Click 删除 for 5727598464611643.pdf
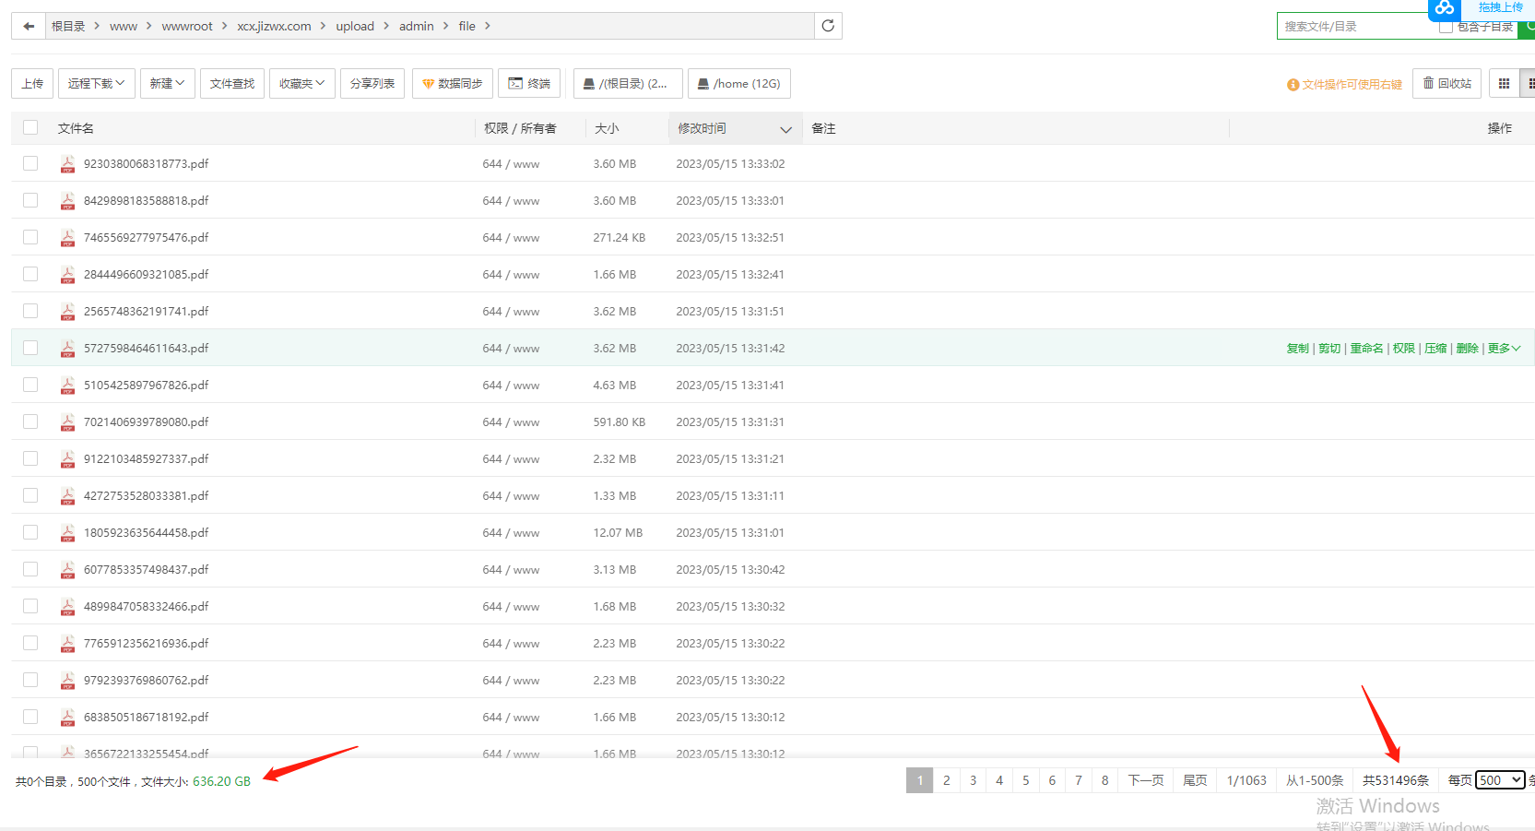Viewport: 1535px width, 831px height. click(1467, 349)
